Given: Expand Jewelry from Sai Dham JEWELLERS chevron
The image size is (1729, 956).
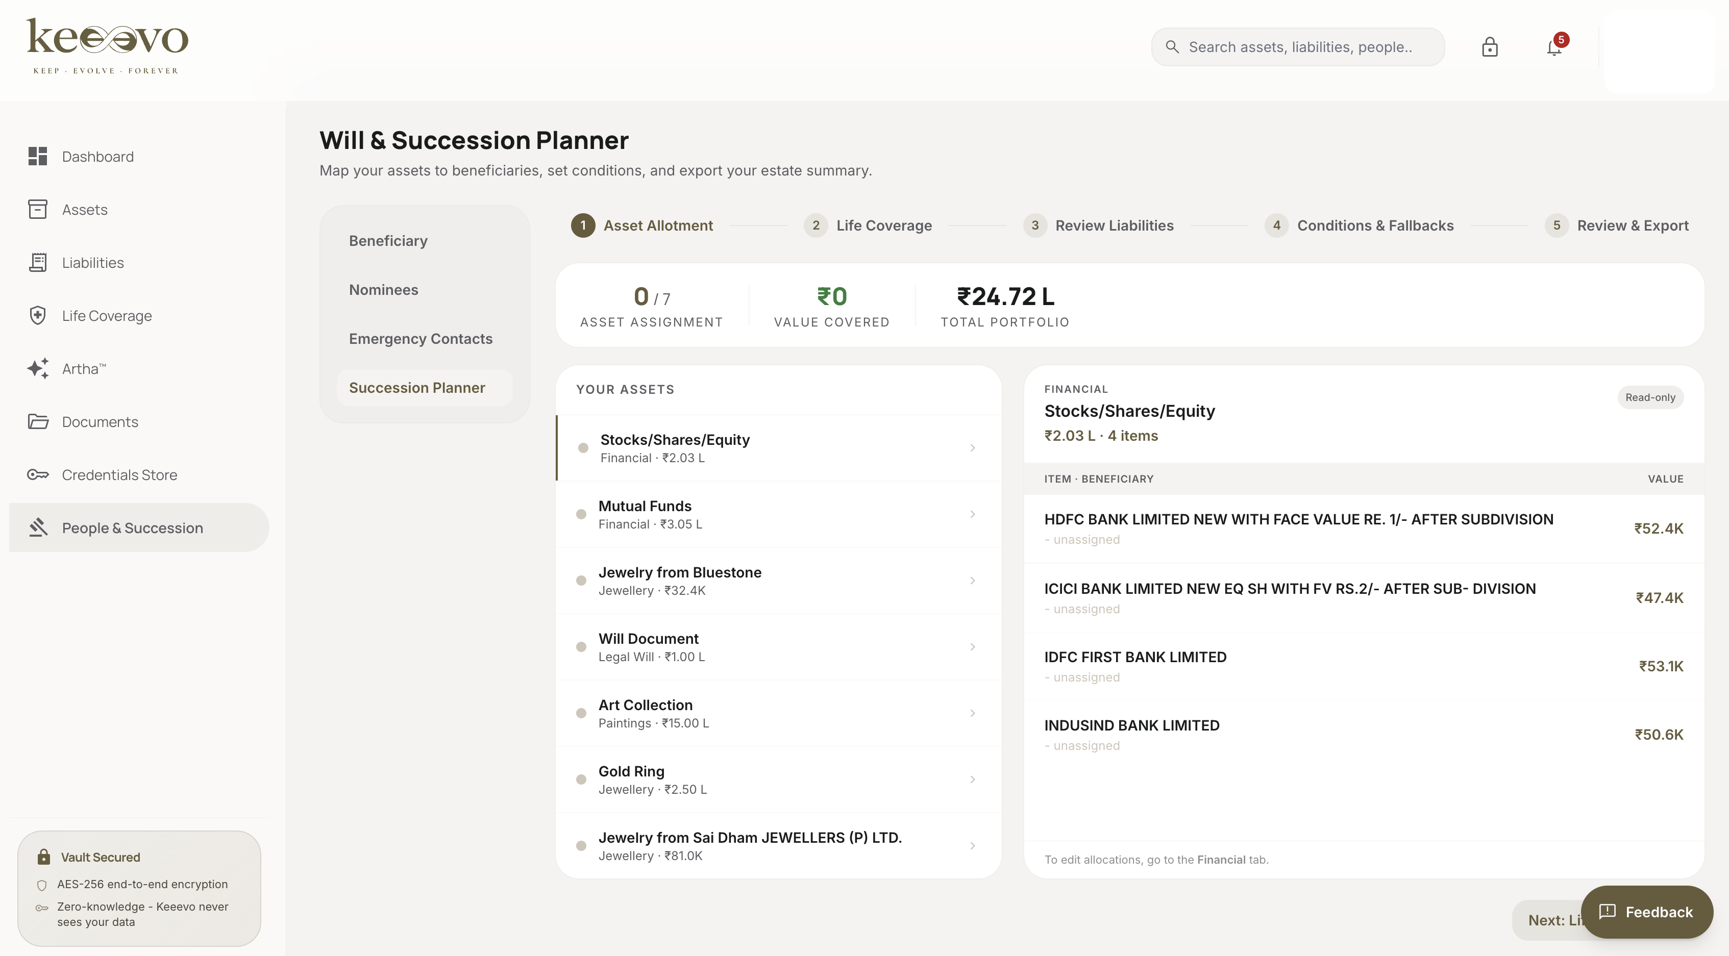Looking at the screenshot, I should (x=973, y=846).
